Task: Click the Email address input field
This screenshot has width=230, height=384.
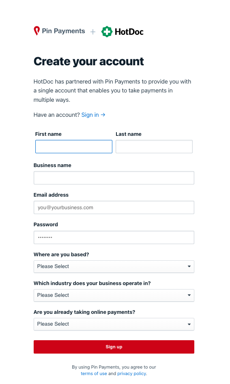Action: pyautogui.click(x=114, y=208)
